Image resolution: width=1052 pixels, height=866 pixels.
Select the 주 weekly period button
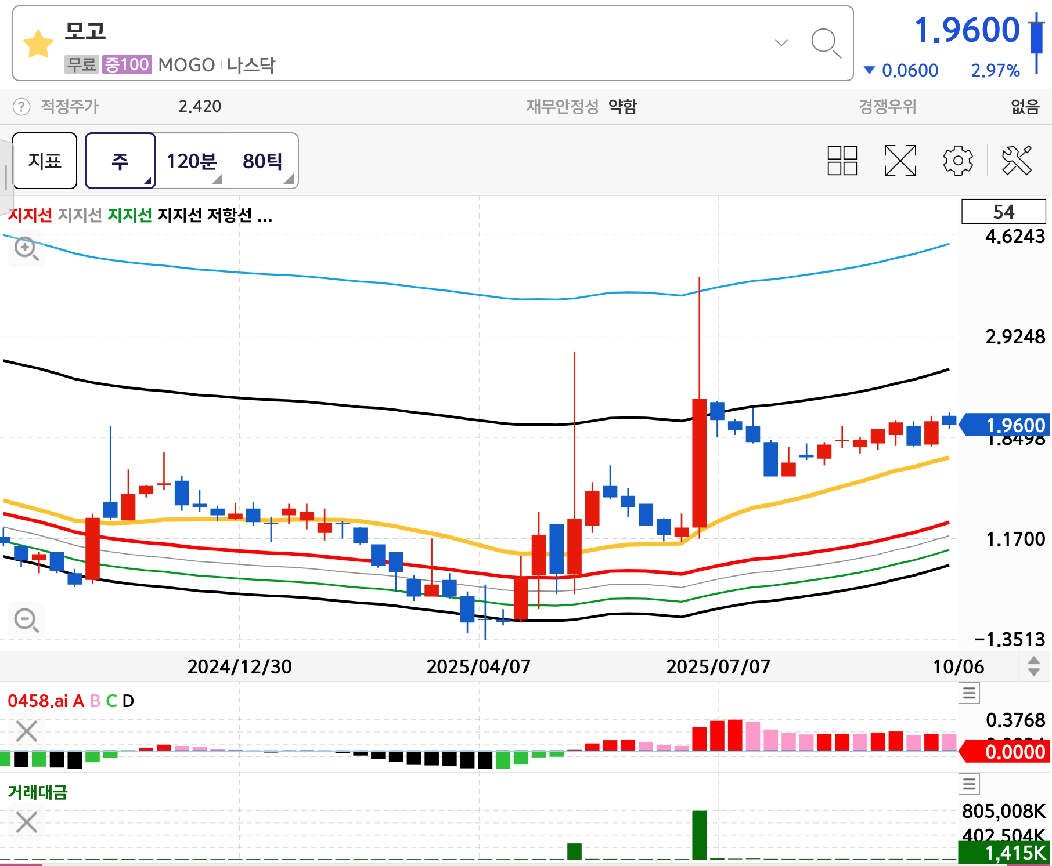click(120, 161)
